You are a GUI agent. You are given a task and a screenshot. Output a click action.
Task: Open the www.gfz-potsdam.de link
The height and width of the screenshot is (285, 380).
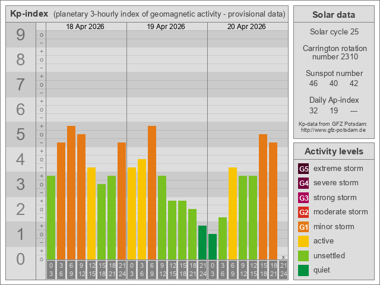(x=333, y=129)
